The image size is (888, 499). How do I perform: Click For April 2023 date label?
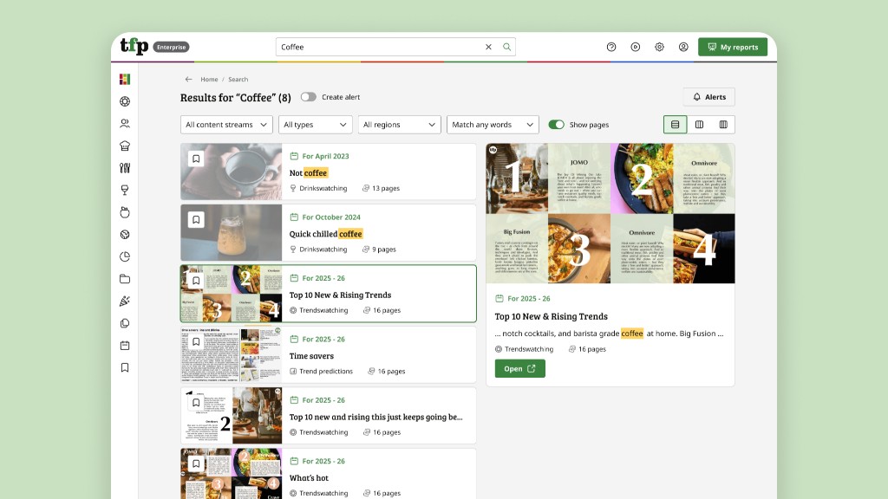tap(325, 156)
